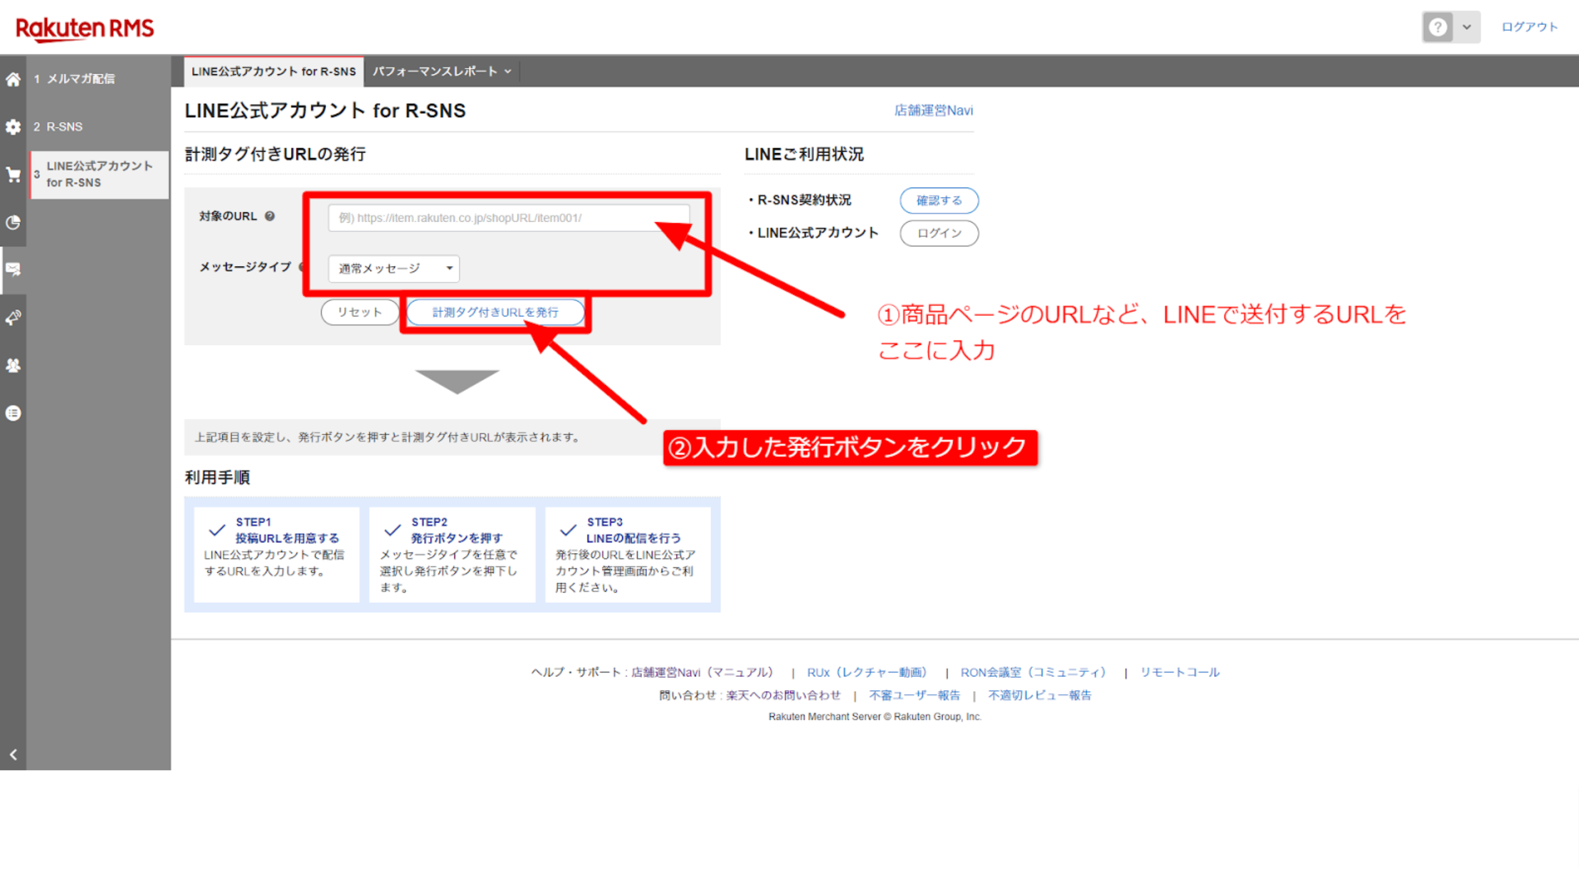
Task: Click the ログアウト link
Action: [x=1529, y=27]
